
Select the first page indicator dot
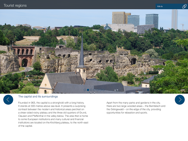85,90
